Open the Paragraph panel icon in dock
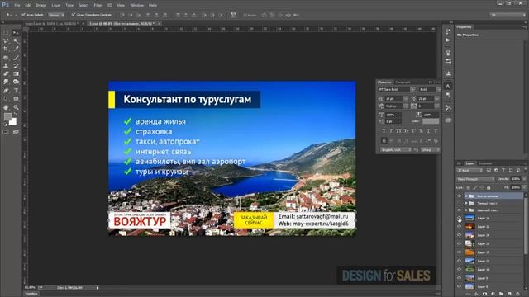529x297 pixels. pyautogui.click(x=448, y=96)
